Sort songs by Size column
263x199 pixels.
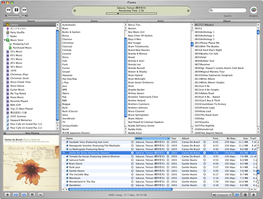[x=242, y=138]
